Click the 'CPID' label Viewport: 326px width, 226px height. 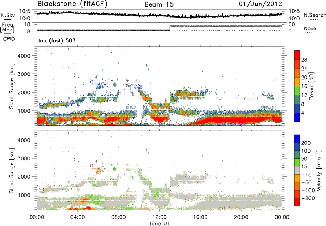9,39
